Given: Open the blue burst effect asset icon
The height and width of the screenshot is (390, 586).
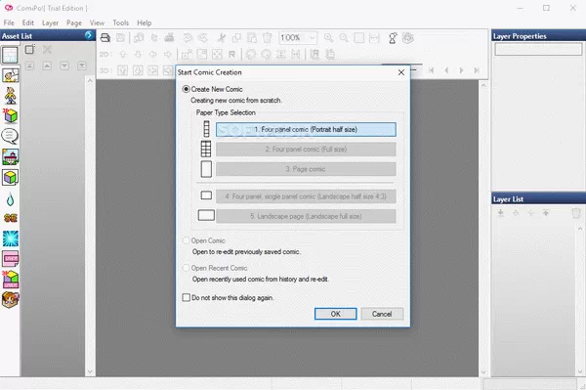Looking at the screenshot, I should point(10,238).
